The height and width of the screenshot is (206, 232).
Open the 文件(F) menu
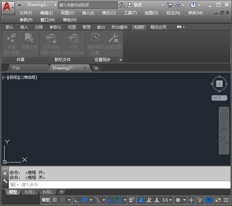[26, 13]
